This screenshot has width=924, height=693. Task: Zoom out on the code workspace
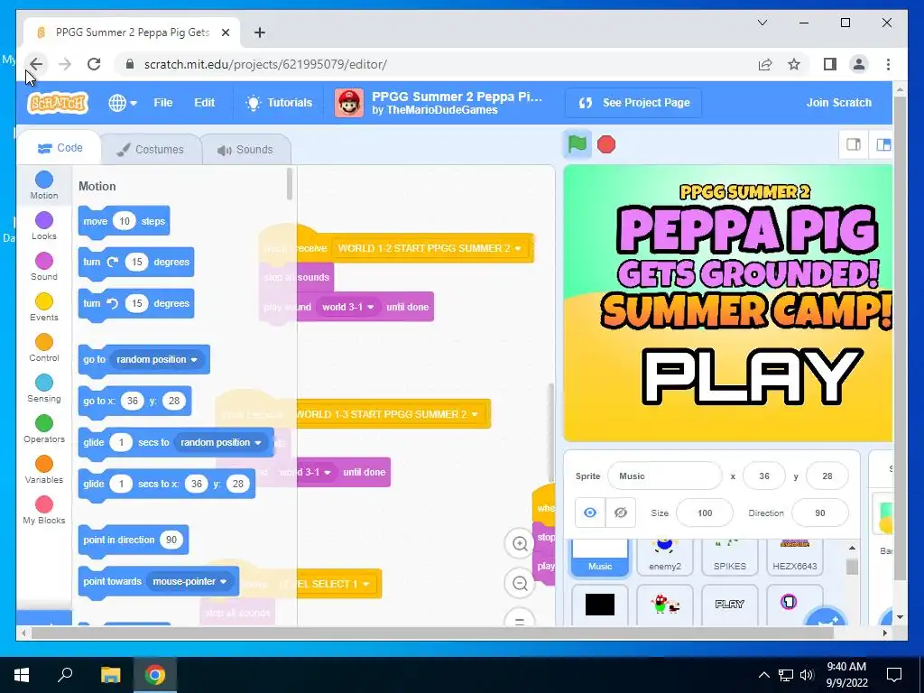coord(520,584)
